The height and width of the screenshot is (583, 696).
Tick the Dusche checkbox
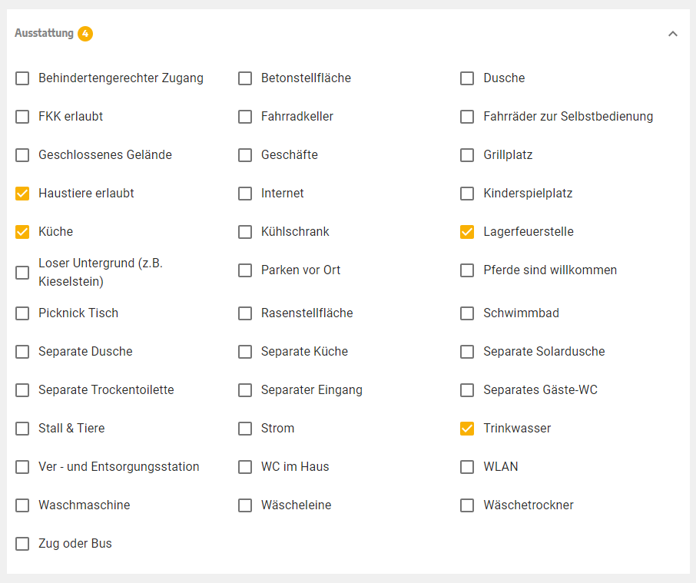[x=467, y=78]
